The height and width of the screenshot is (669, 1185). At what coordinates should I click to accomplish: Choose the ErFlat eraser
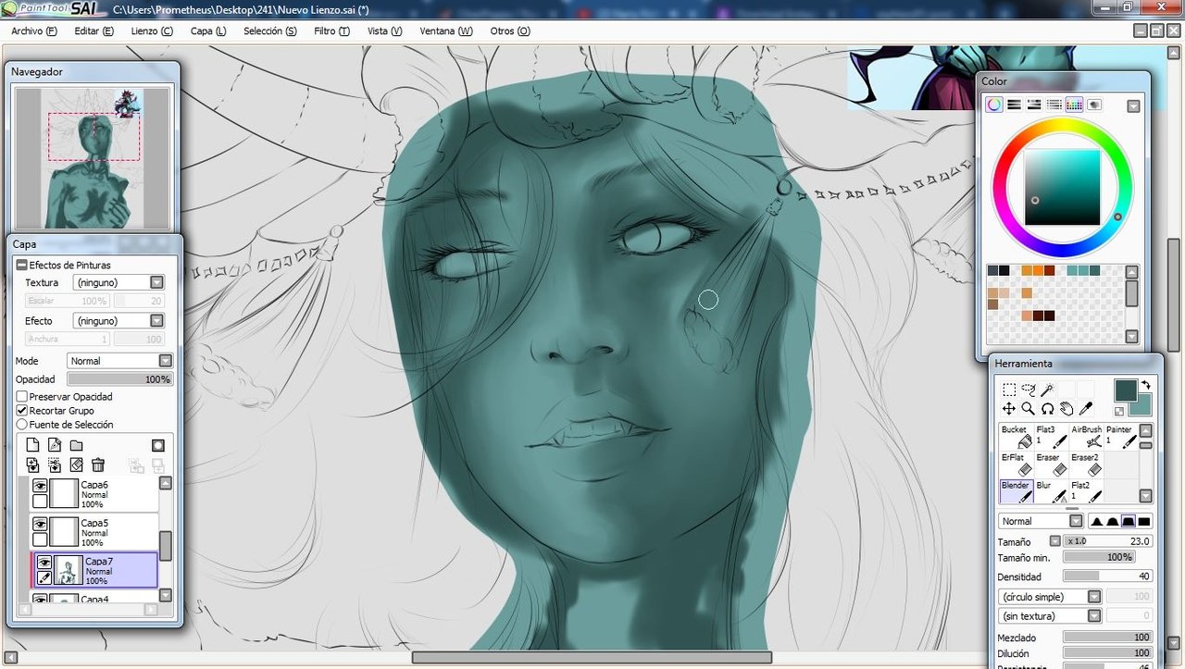coord(1017,465)
